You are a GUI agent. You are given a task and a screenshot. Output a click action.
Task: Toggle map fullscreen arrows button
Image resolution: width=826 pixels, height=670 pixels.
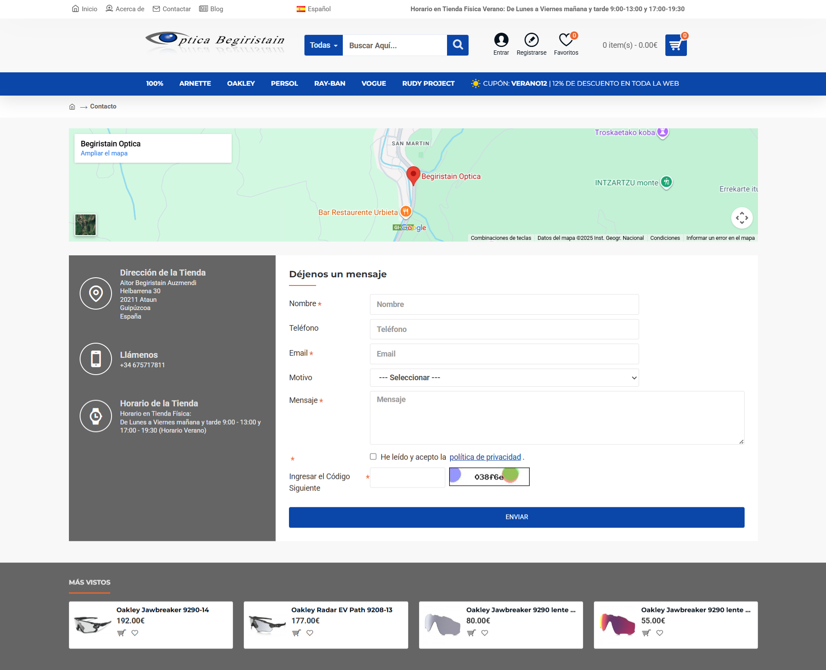[742, 218]
